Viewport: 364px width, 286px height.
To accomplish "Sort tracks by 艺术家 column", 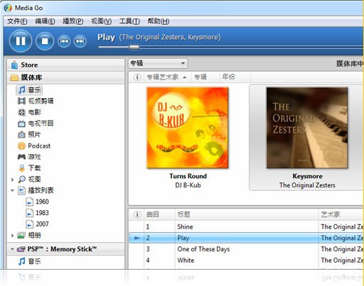I will click(341, 214).
